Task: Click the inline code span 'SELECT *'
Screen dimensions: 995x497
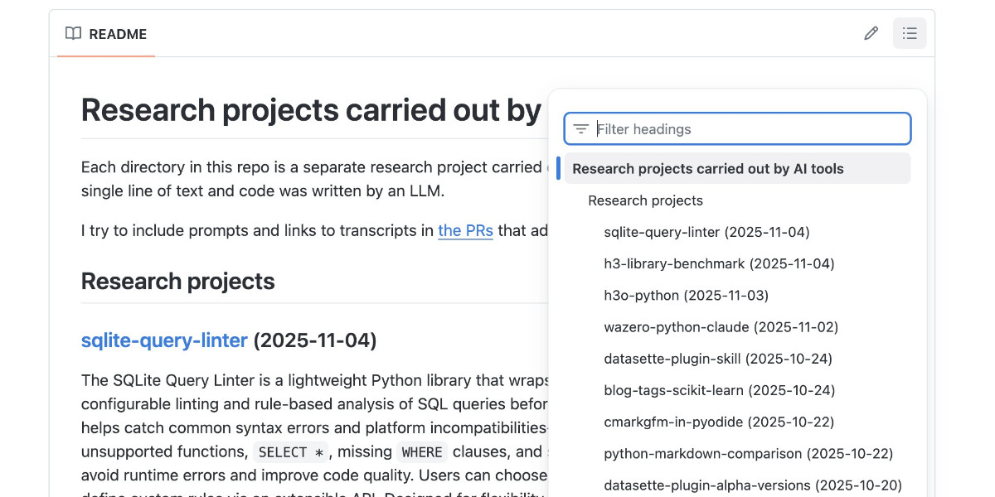Action: [291, 451]
